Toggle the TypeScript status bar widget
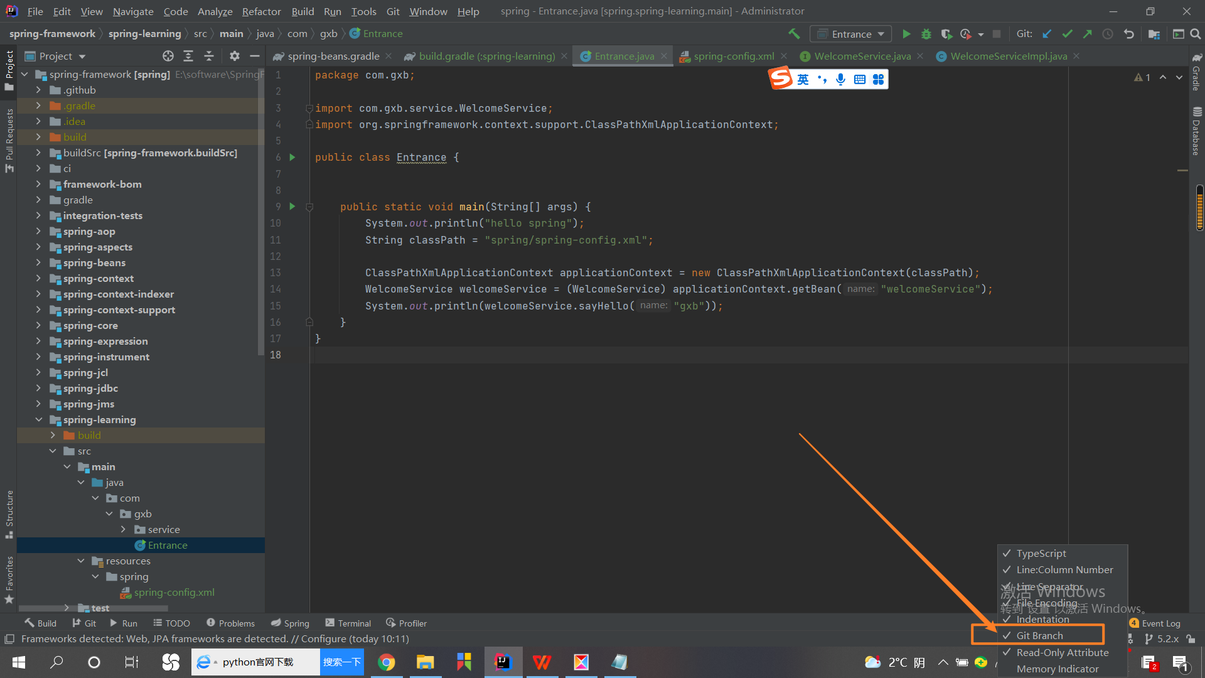The height and width of the screenshot is (678, 1205). [1063, 554]
